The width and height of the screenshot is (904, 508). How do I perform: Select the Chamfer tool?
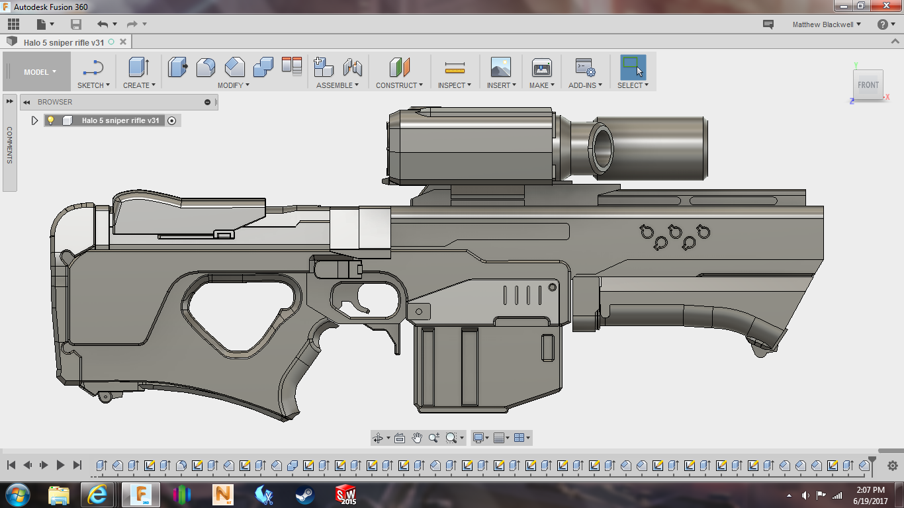234,67
